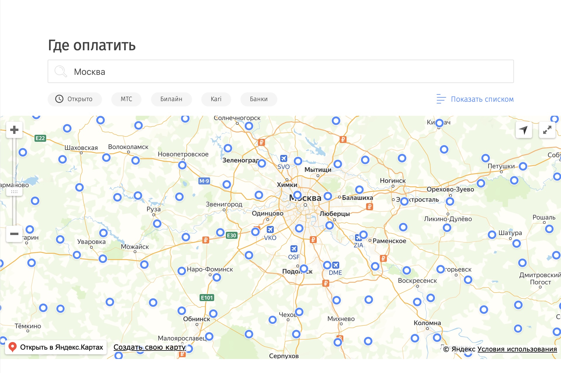Select payment marker at Зеленоград
This screenshot has width=561, height=373.
pyautogui.click(x=262, y=163)
